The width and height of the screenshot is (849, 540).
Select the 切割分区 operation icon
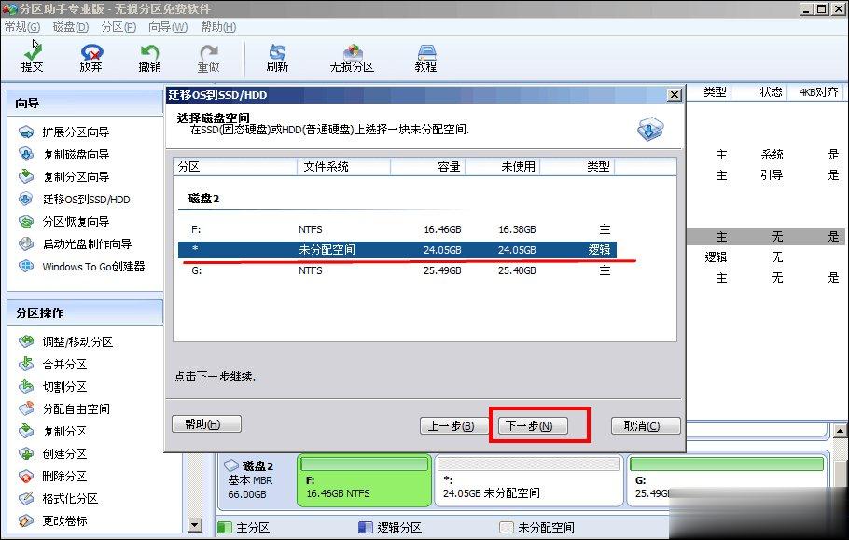tap(26, 386)
